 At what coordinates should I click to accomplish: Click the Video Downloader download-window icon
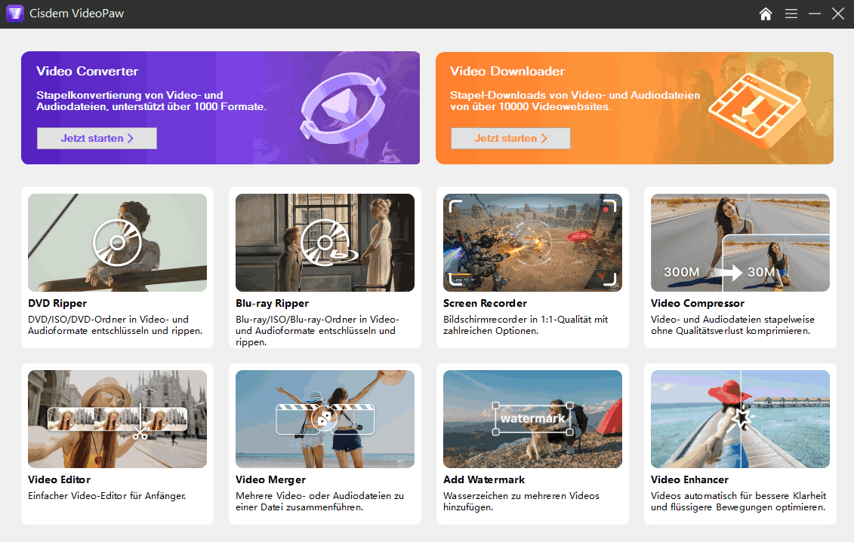tap(757, 110)
